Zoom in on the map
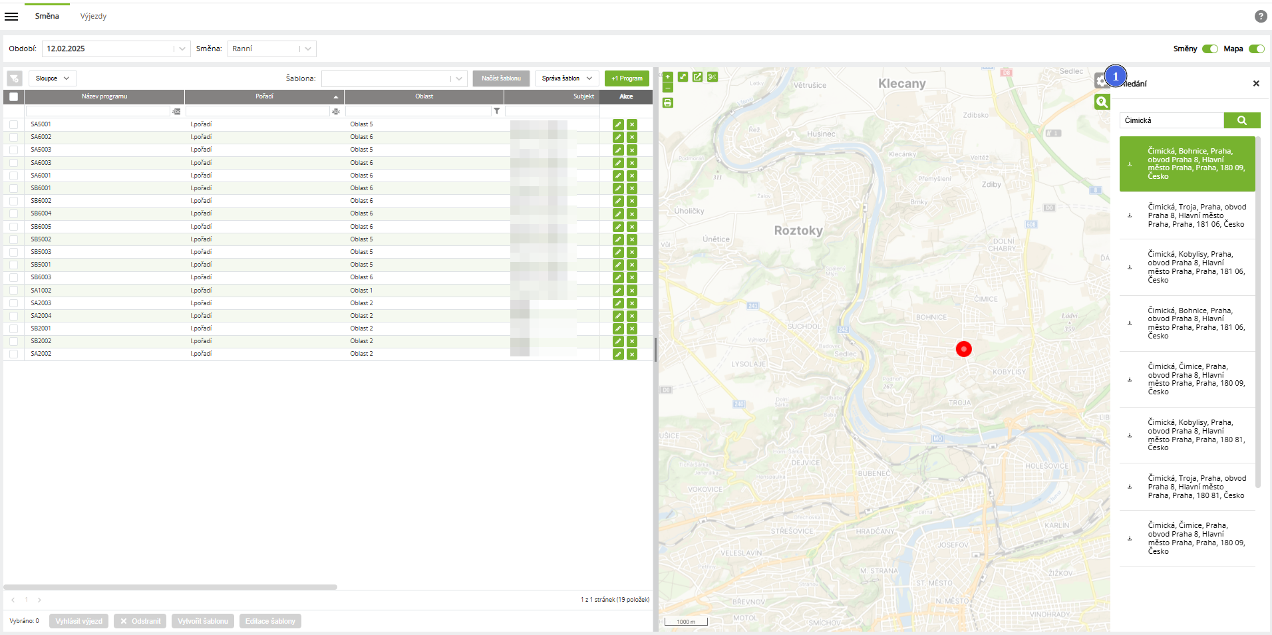The height and width of the screenshot is (635, 1272). [668, 76]
